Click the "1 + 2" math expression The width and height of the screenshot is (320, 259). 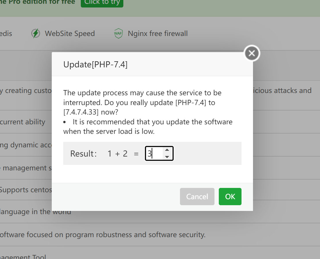(x=117, y=154)
